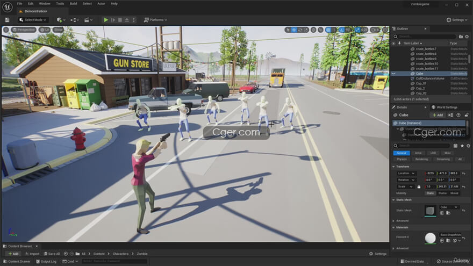Click the Import button in Content Browser

pyautogui.click(x=32, y=254)
